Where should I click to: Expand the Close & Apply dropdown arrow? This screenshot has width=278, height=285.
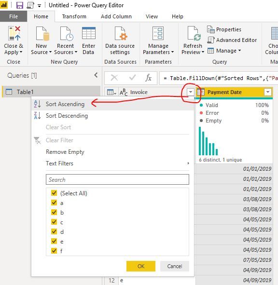click(x=21, y=52)
